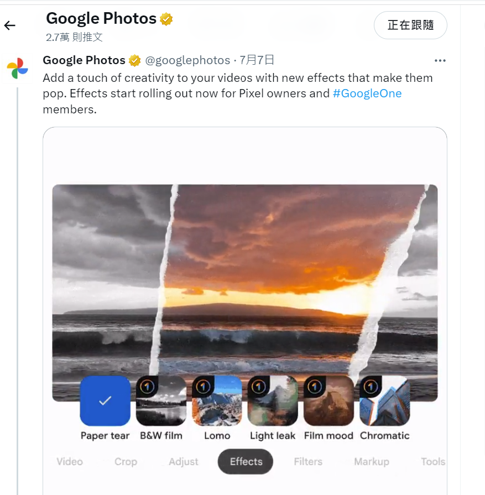The image size is (485, 495).
Task: Select the B&W film effect
Action: click(161, 401)
